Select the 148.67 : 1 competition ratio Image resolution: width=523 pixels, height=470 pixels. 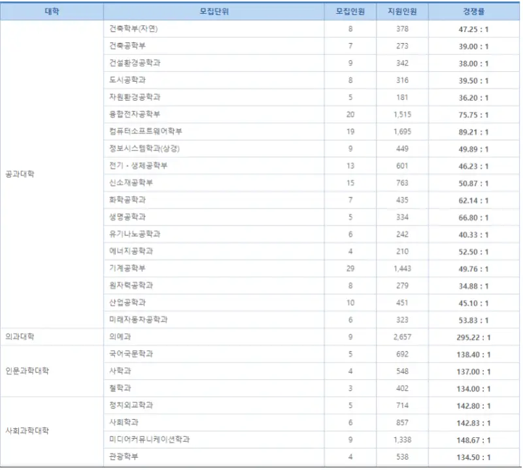(473, 441)
